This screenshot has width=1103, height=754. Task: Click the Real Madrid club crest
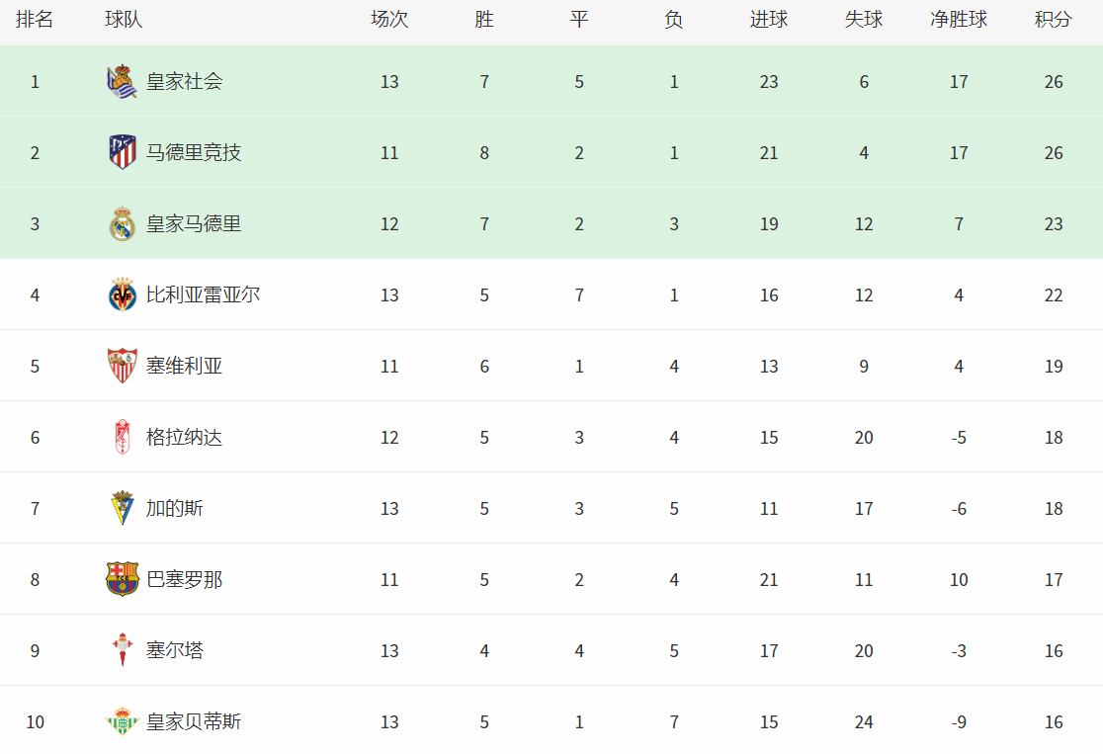(123, 224)
